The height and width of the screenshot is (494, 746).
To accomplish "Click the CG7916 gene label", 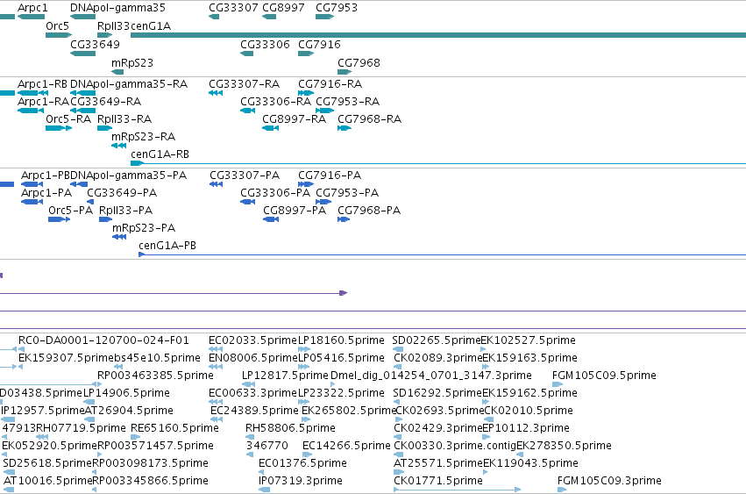I will tap(319, 45).
